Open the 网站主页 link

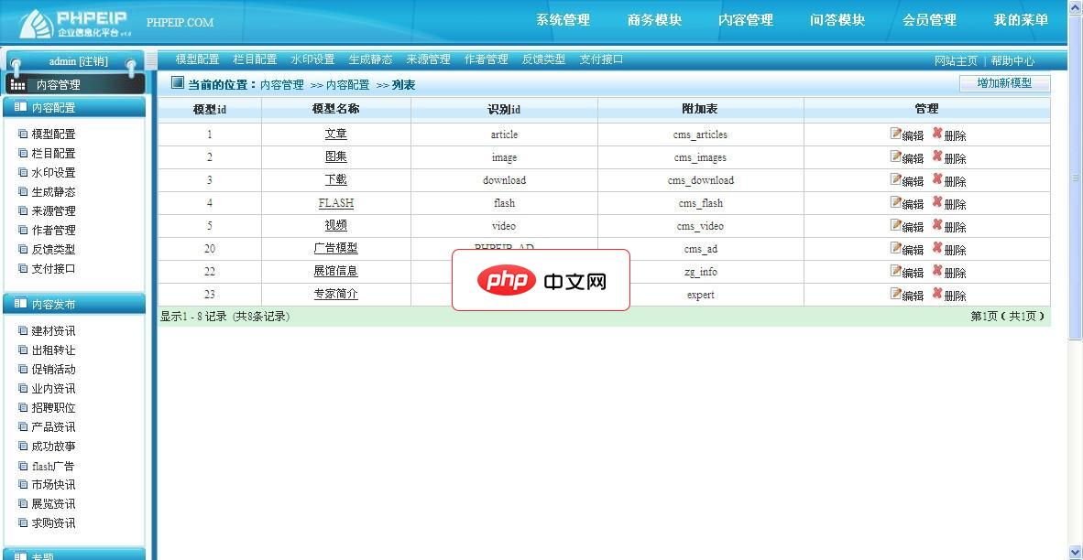pyautogui.click(x=956, y=61)
